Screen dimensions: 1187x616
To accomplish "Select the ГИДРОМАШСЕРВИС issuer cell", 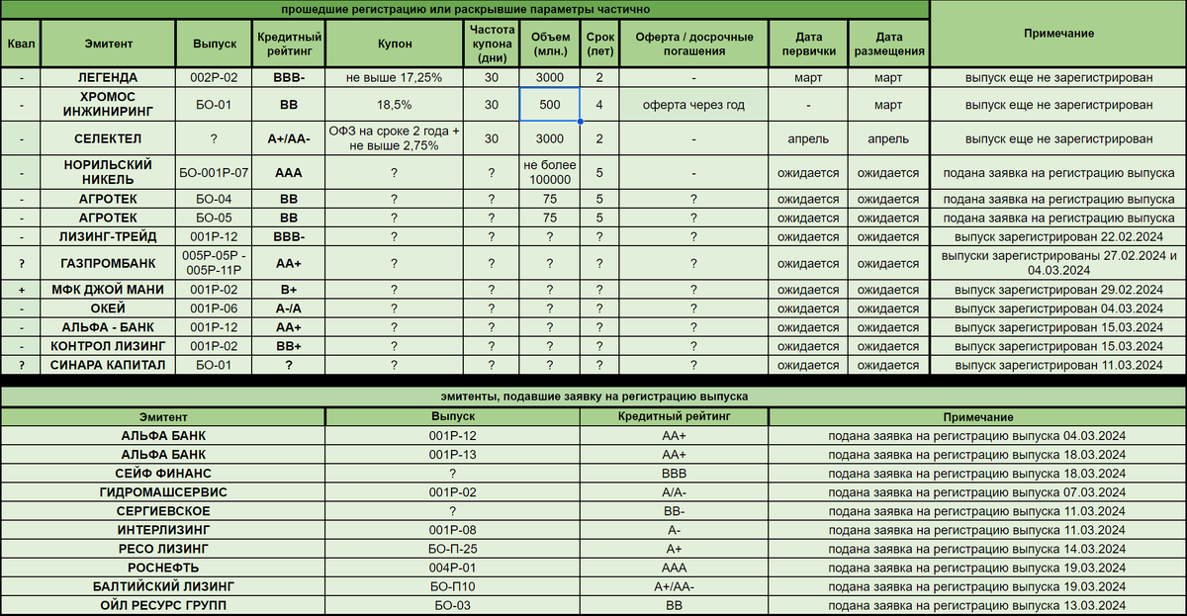I will [x=163, y=492].
